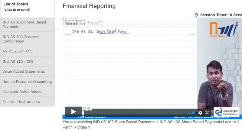Open the AS-21,23,27-CFS topic
The image size is (242, 130).
(x=27, y=51)
